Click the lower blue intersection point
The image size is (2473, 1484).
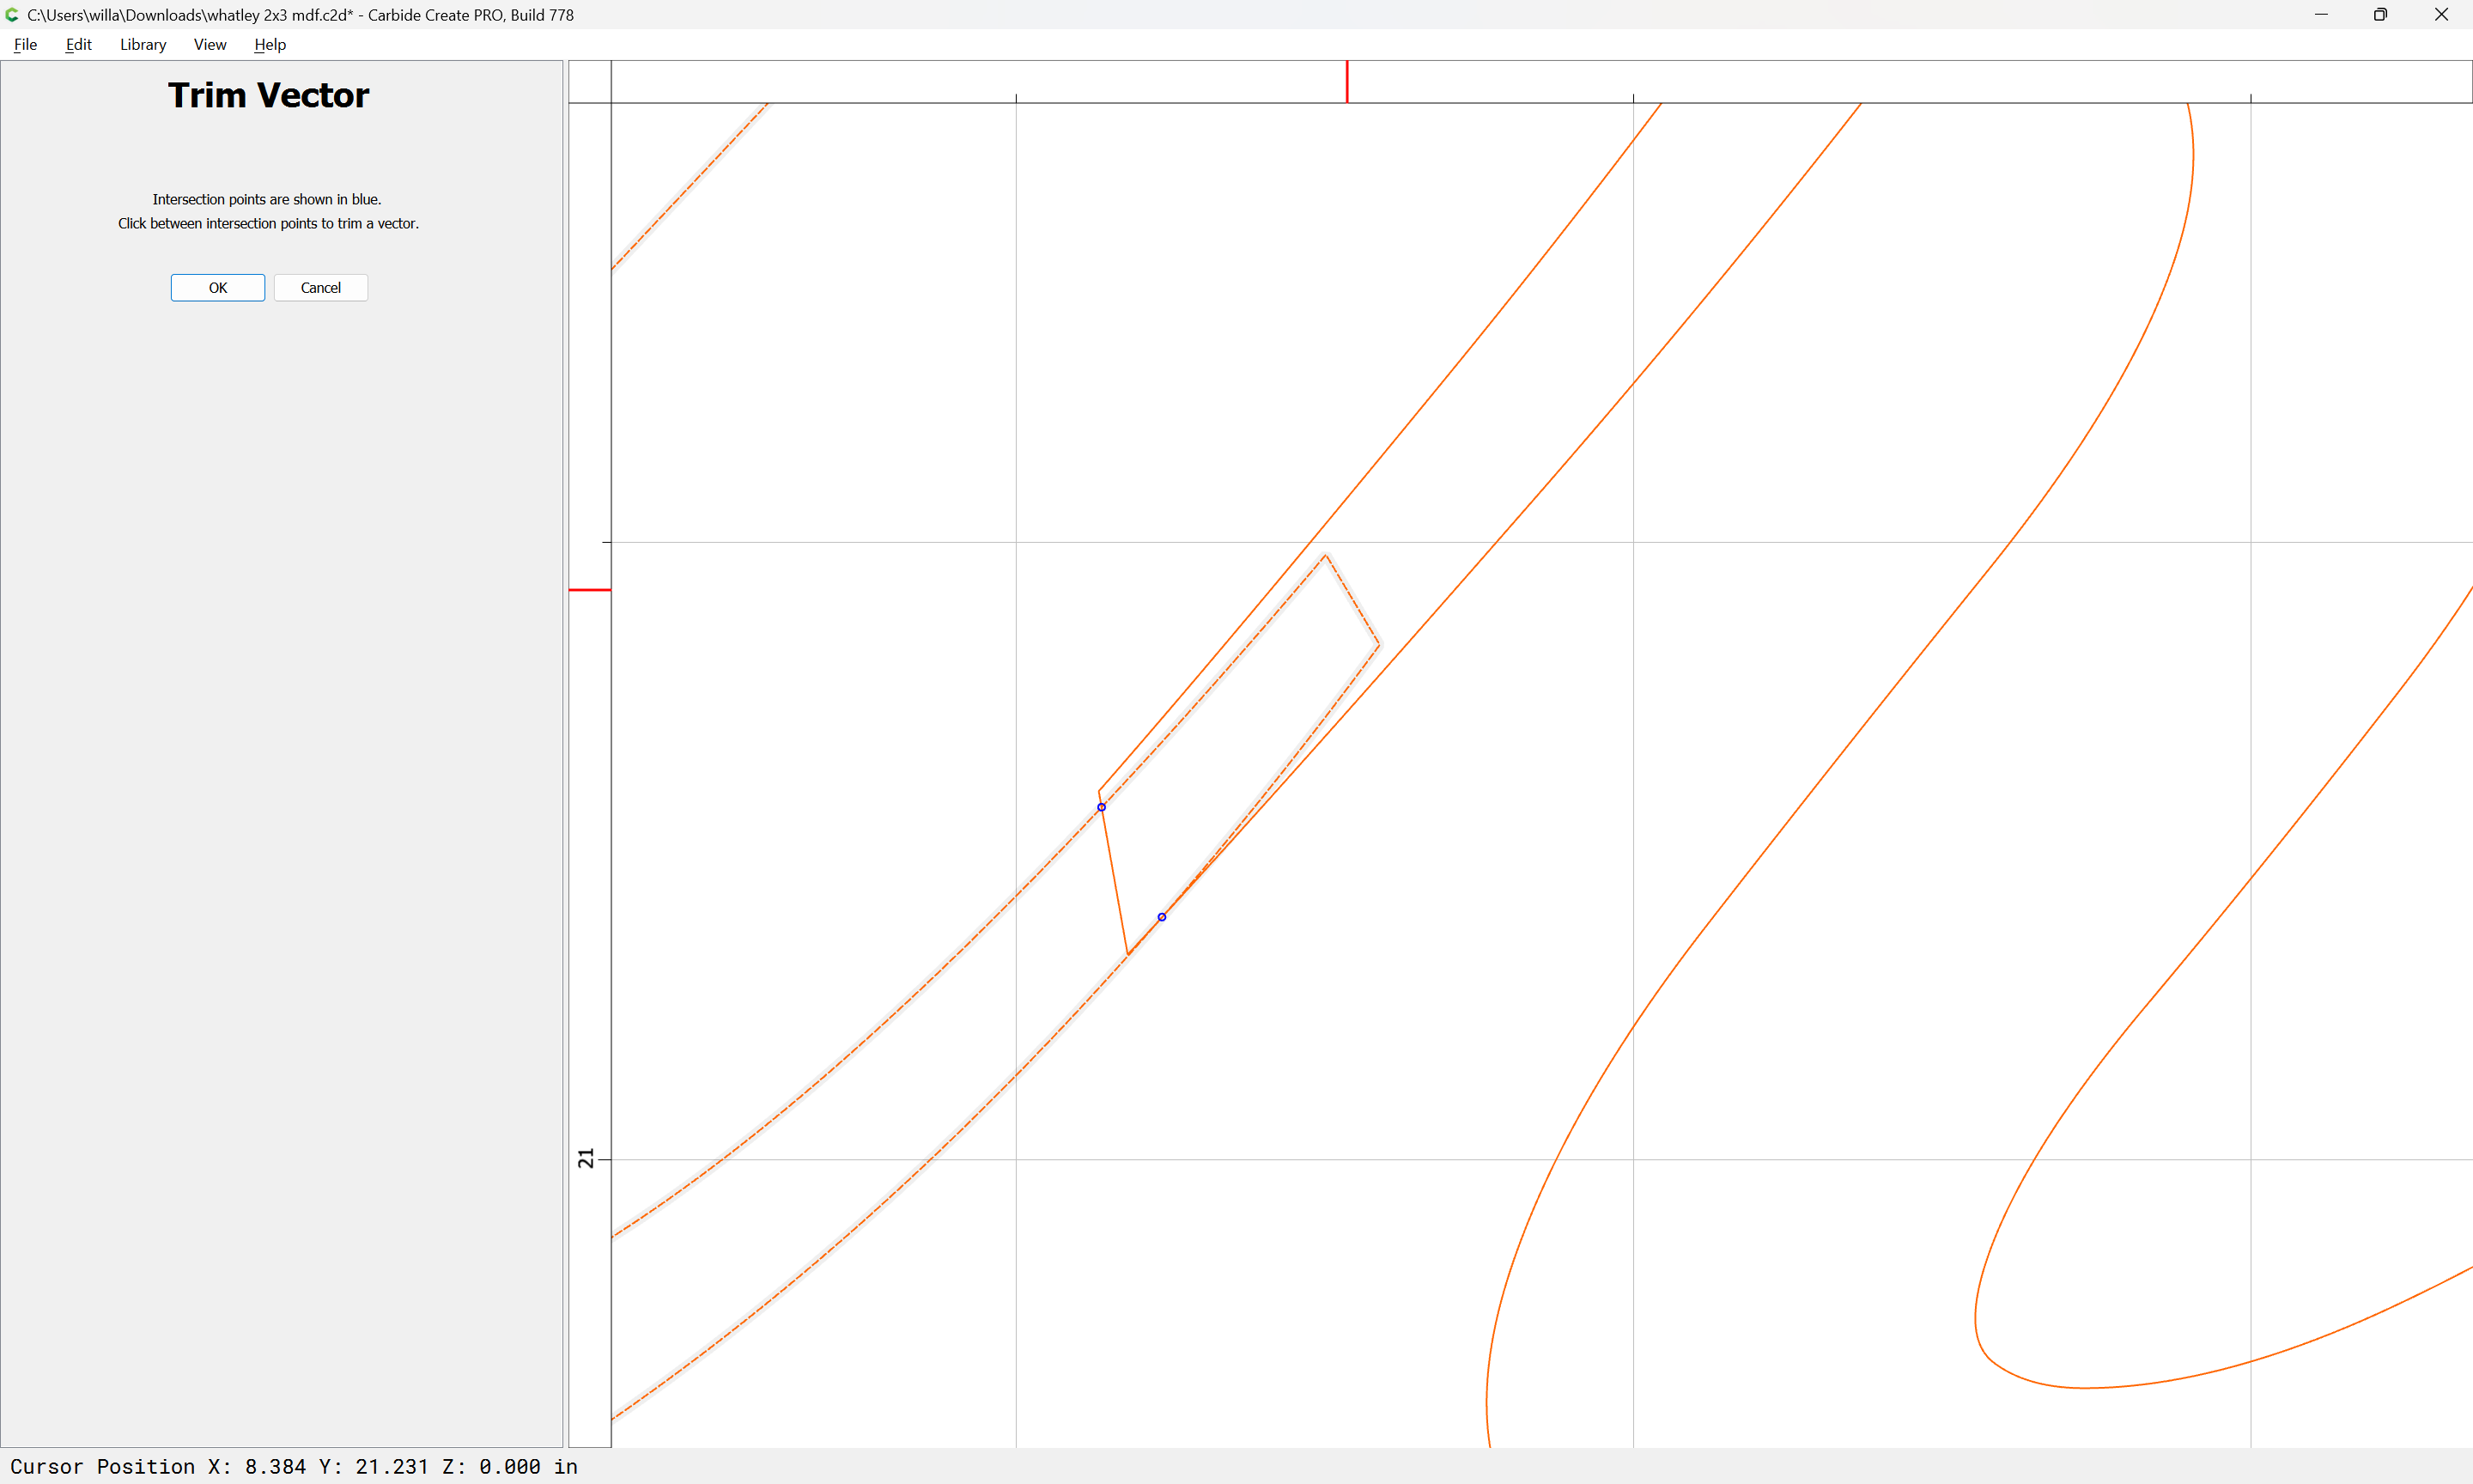pyautogui.click(x=1162, y=917)
